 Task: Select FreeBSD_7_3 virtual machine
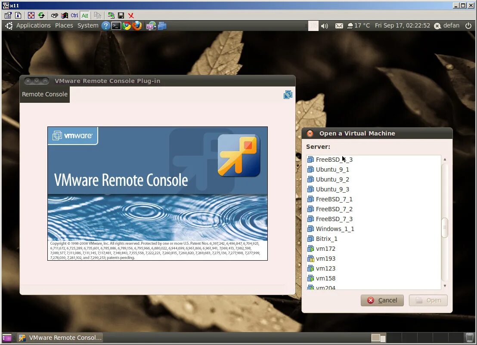coord(374,219)
